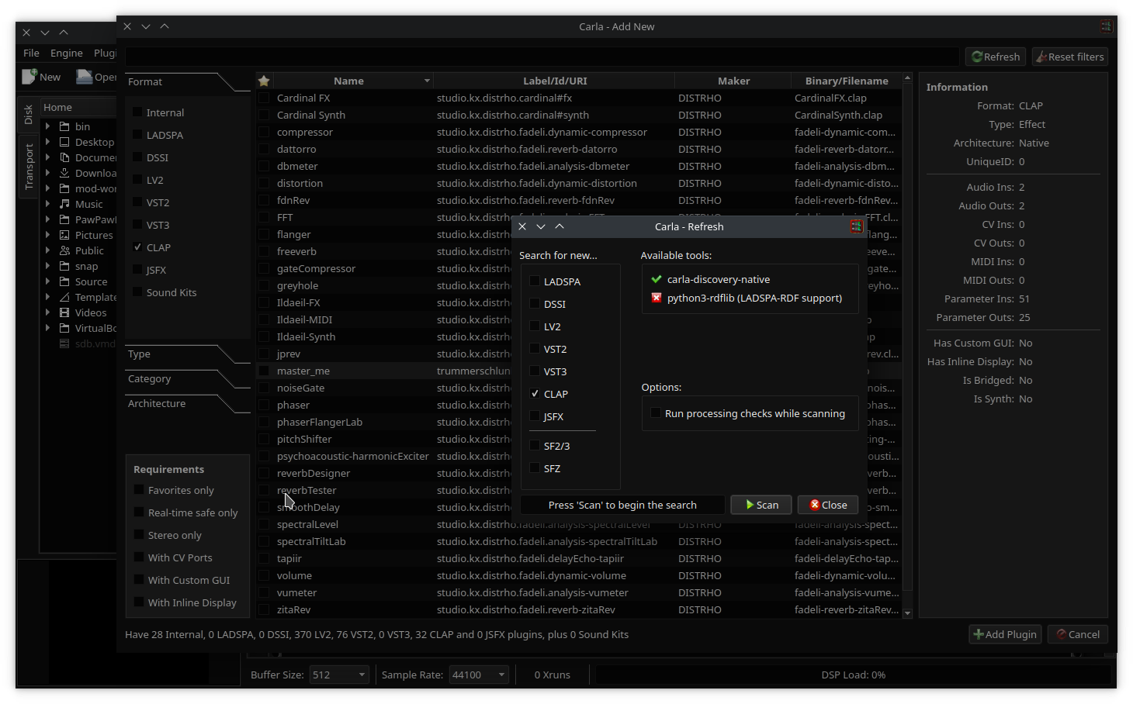
Task: Click the Add Plugin button
Action: coord(1005,634)
